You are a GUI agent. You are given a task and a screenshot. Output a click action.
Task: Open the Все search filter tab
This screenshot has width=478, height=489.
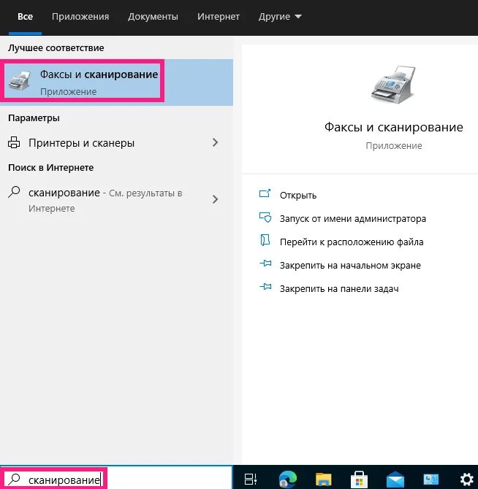coord(25,17)
